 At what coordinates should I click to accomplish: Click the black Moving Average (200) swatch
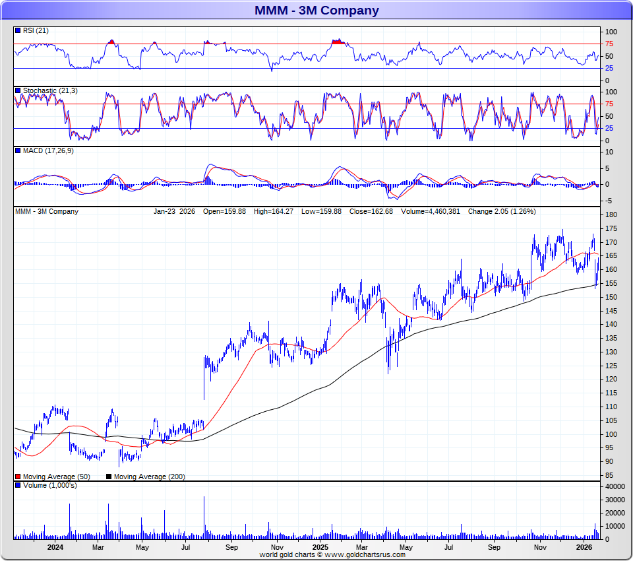109,477
